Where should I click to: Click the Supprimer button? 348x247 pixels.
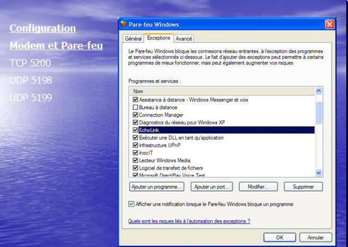(303, 187)
